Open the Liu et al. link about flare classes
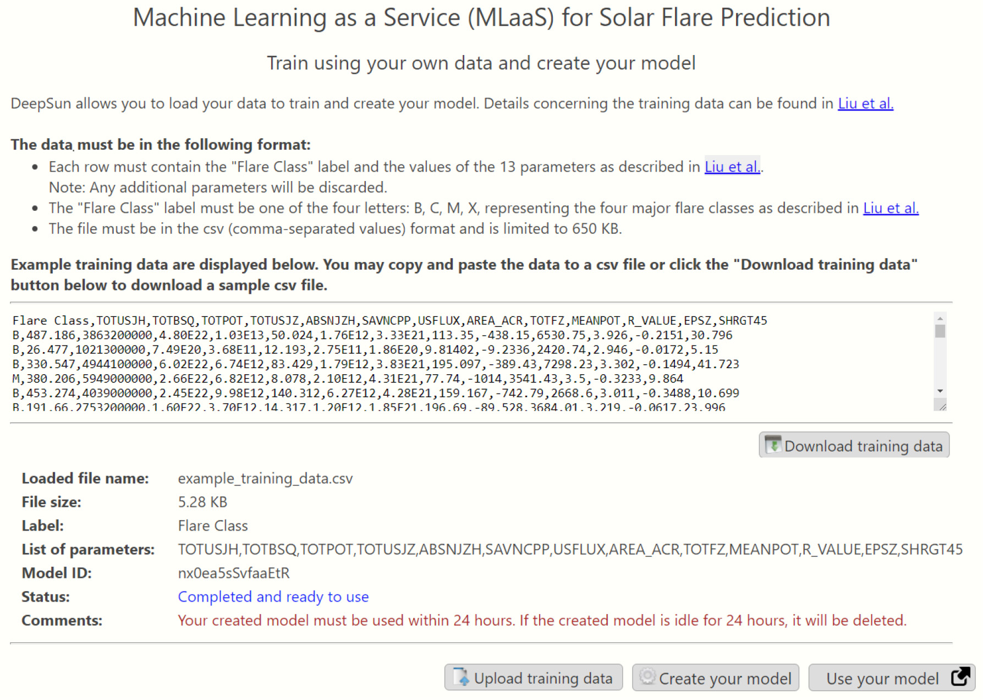Viewport: 983px width, 700px height. [x=890, y=208]
